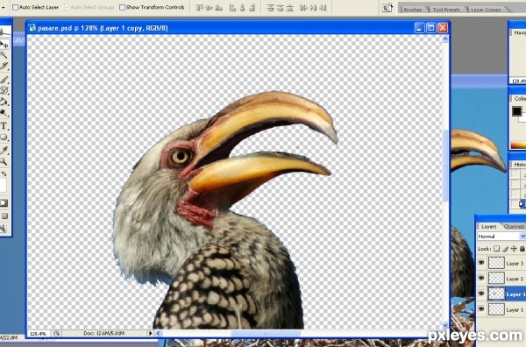This screenshot has height=347, width=526.
Task: Enable the Show Transform Controls checkbox
Action: click(x=122, y=7)
